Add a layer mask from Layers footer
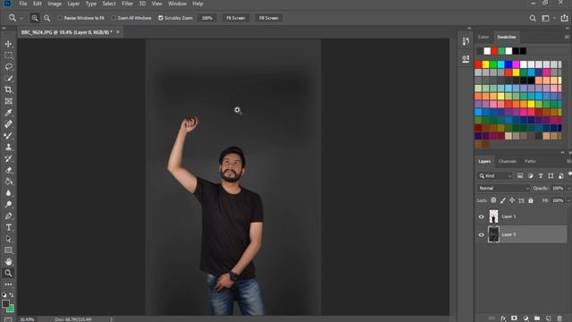The width and height of the screenshot is (572, 322). (x=514, y=318)
